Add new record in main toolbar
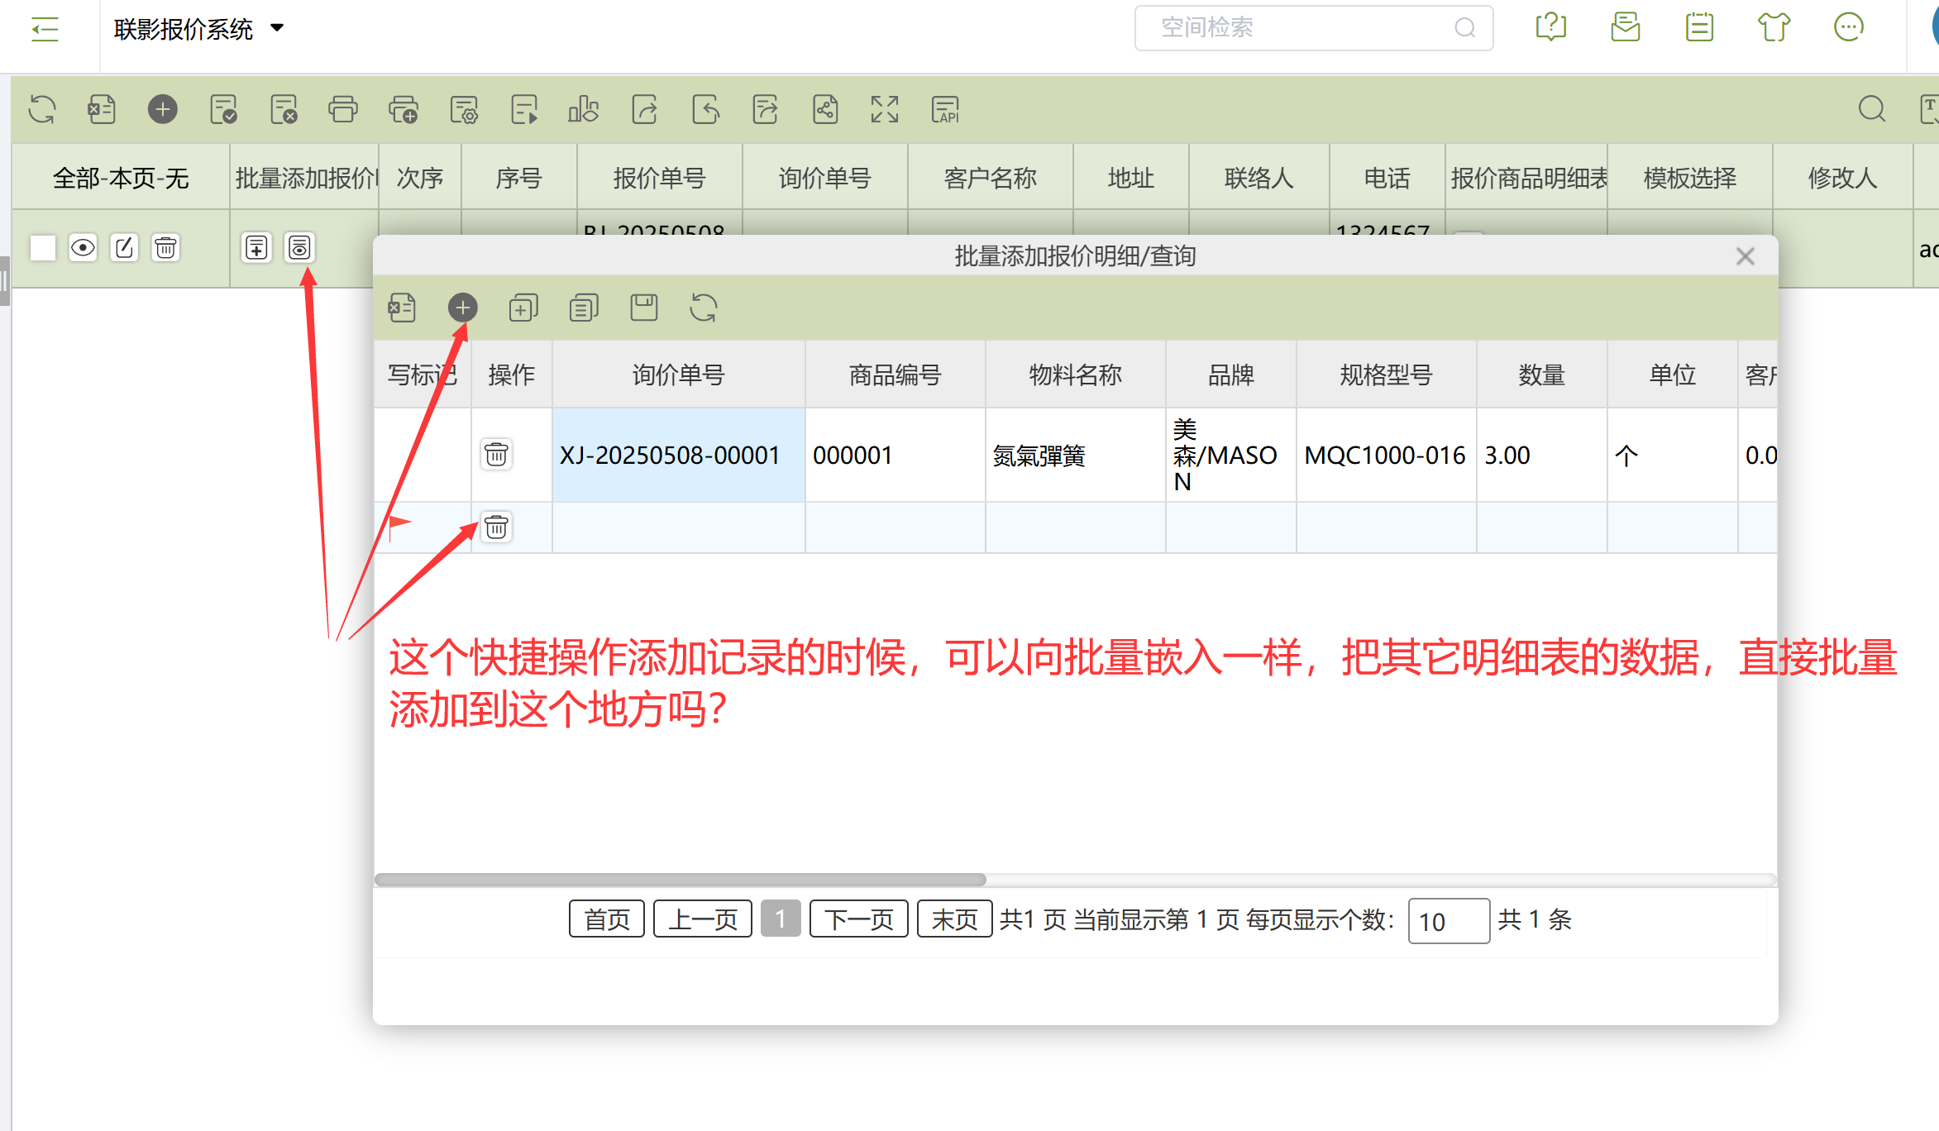Image resolution: width=1939 pixels, height=1131 pixels. [163, 109]
